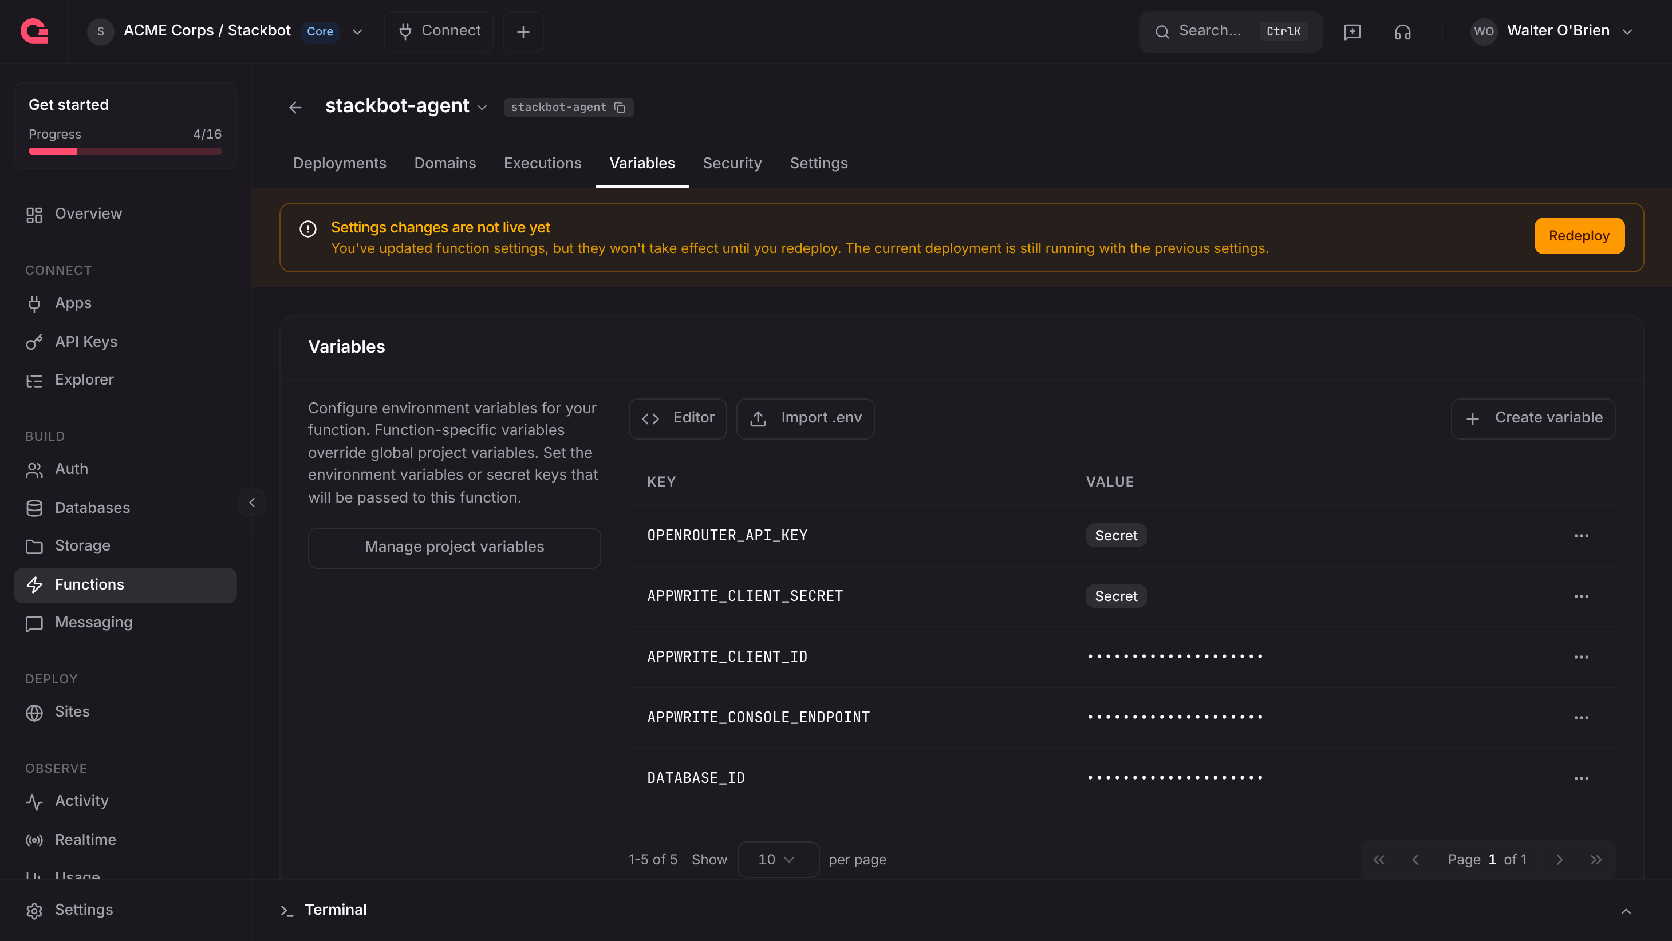
Task: Select Functions in the sidebar
Action: click(125, 585)
